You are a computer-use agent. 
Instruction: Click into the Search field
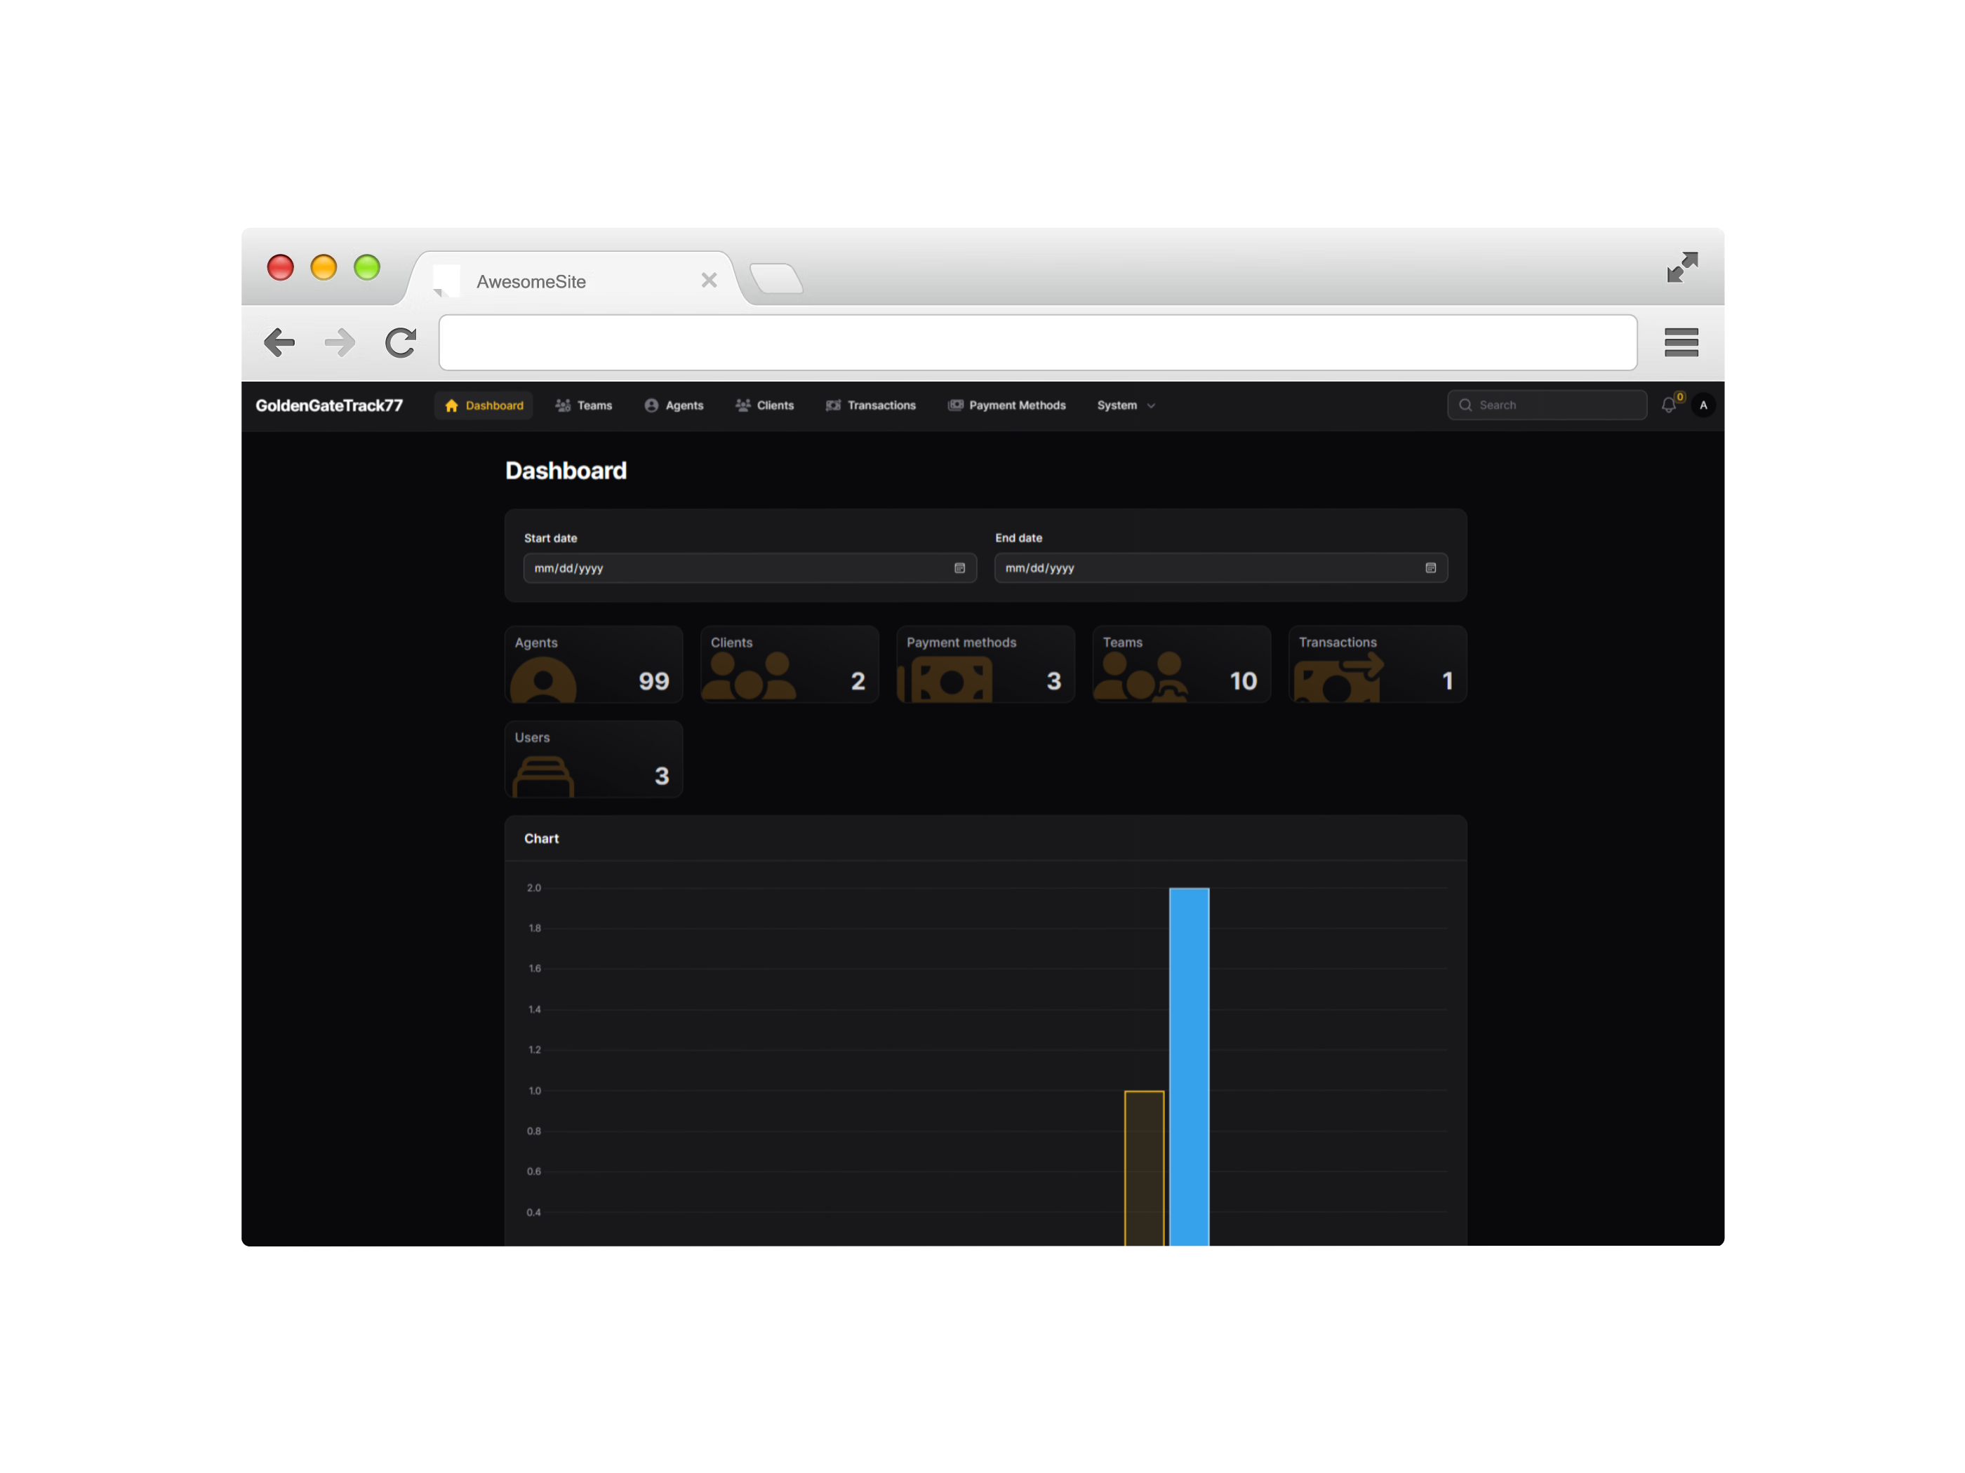click(x=1554, y=405)
